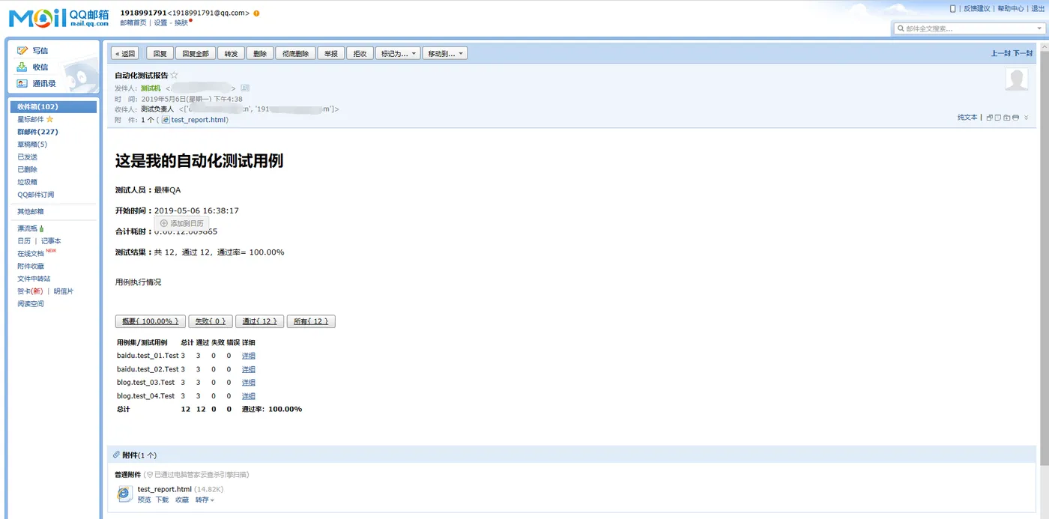1049x519 pixels.
Task: Open the 标记为 dropdown
Action: click(x=398, y=53)
